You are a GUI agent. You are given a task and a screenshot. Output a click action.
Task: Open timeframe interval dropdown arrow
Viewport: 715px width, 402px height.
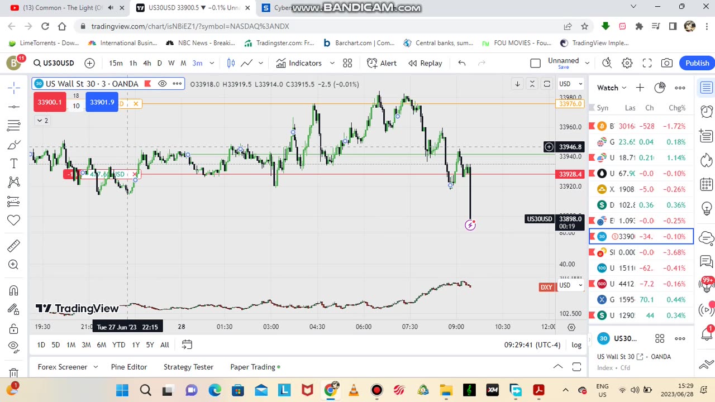coord(212,63)
